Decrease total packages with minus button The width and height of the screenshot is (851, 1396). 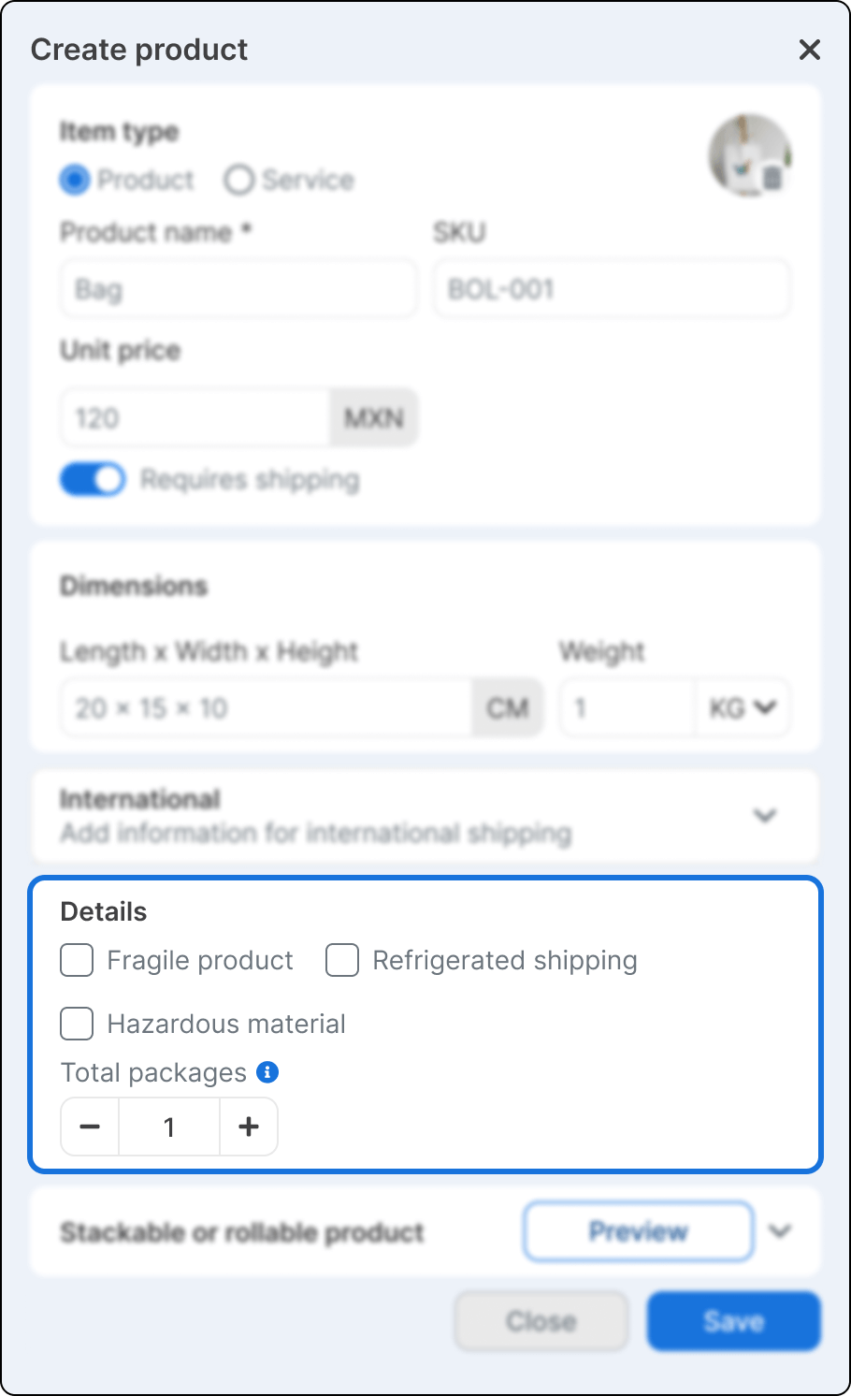[x=90, y=1127]
